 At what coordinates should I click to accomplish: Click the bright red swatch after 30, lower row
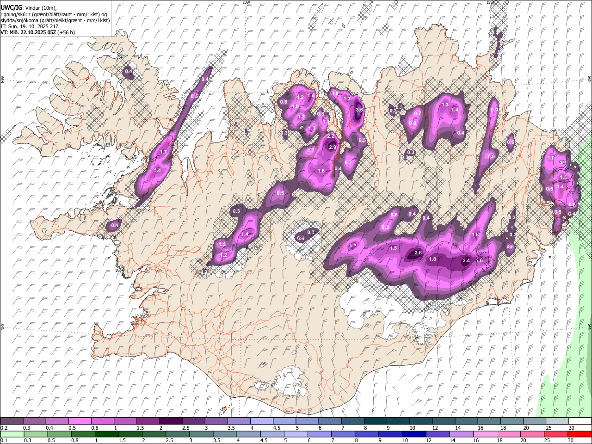pos(580,434)
